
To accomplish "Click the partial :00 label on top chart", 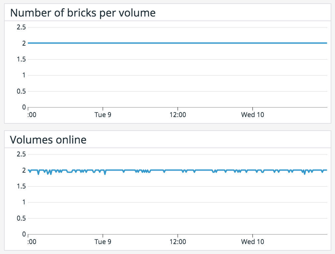I will coord(31,115).
